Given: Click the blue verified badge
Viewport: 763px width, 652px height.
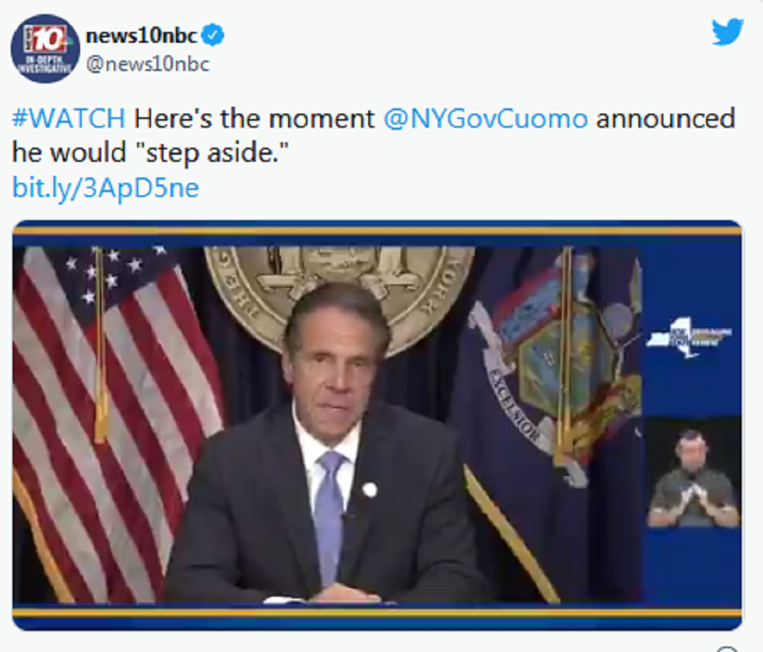Looking at the screenshot, I should (213, 35).
